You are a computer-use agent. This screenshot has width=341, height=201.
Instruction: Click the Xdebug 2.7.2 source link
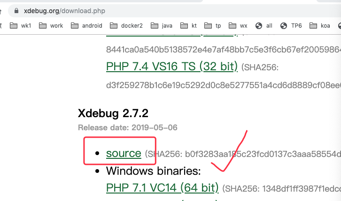pyautogui.click(x=124, y=154)
